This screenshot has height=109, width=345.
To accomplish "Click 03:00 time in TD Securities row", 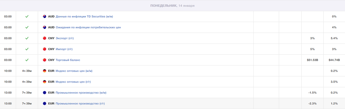I will click(8, 17).
